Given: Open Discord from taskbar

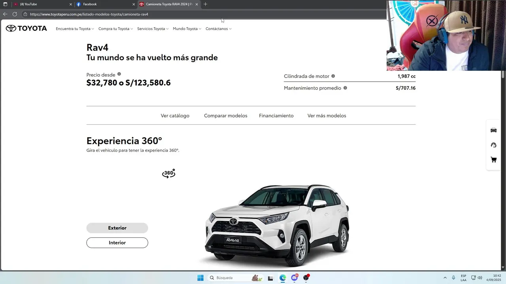Looking at the screenshot, I should pos(295,278).
